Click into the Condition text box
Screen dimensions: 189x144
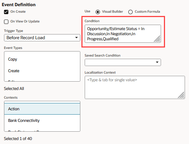pyautogui.click(x=123, y=34)
